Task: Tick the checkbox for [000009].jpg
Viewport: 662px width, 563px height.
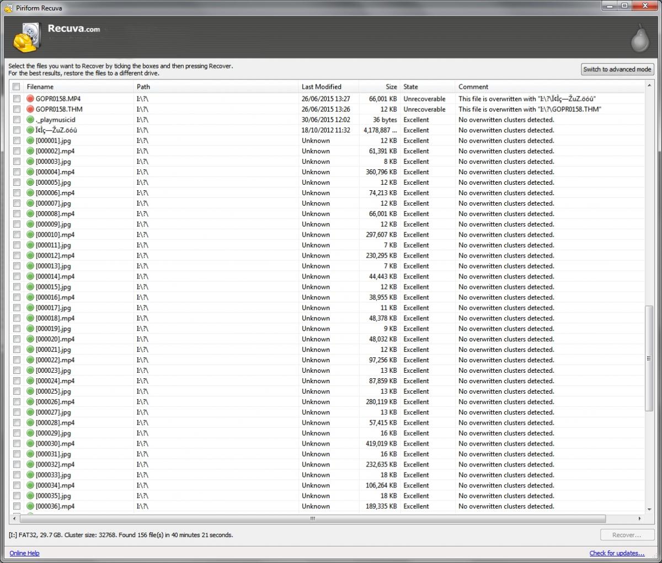Action: [x=17, y=224]
